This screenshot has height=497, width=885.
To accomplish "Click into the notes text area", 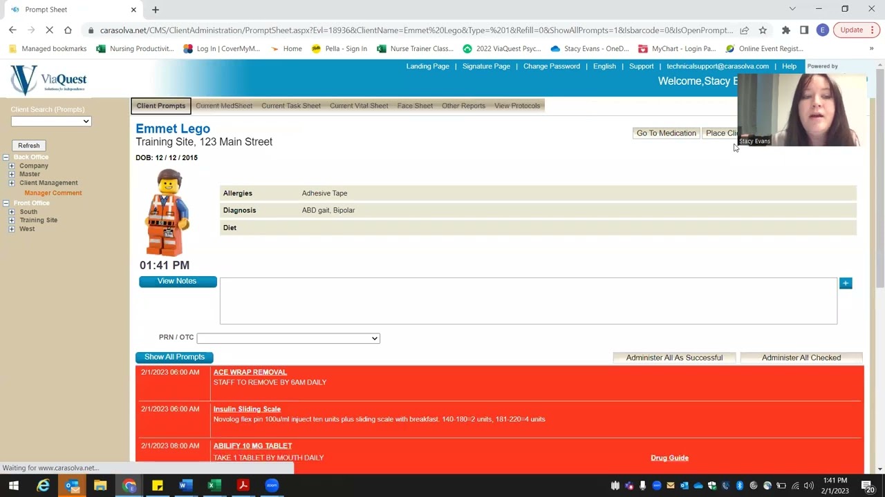I will coord(528,301).
